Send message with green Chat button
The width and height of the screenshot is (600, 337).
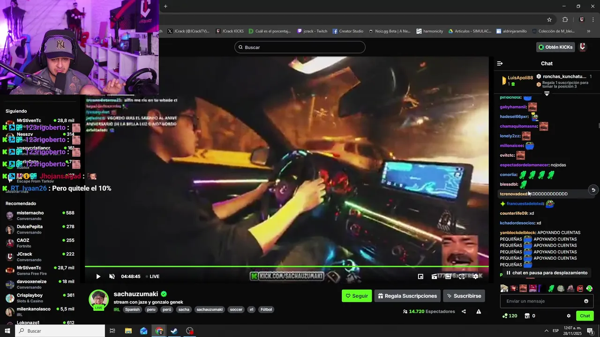click(585, 316)
